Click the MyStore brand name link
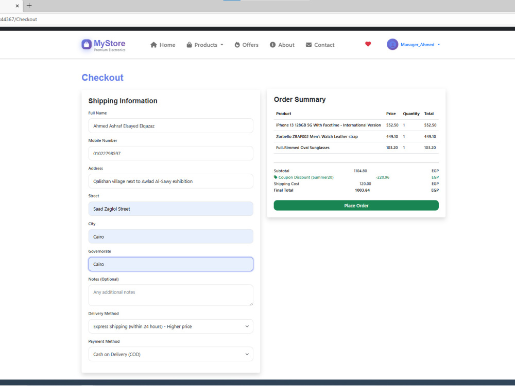The width and height of the screenshot is (515, 386). tap(109, 43)
